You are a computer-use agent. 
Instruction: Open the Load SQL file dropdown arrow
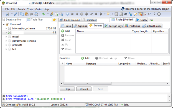coord(113,14)
